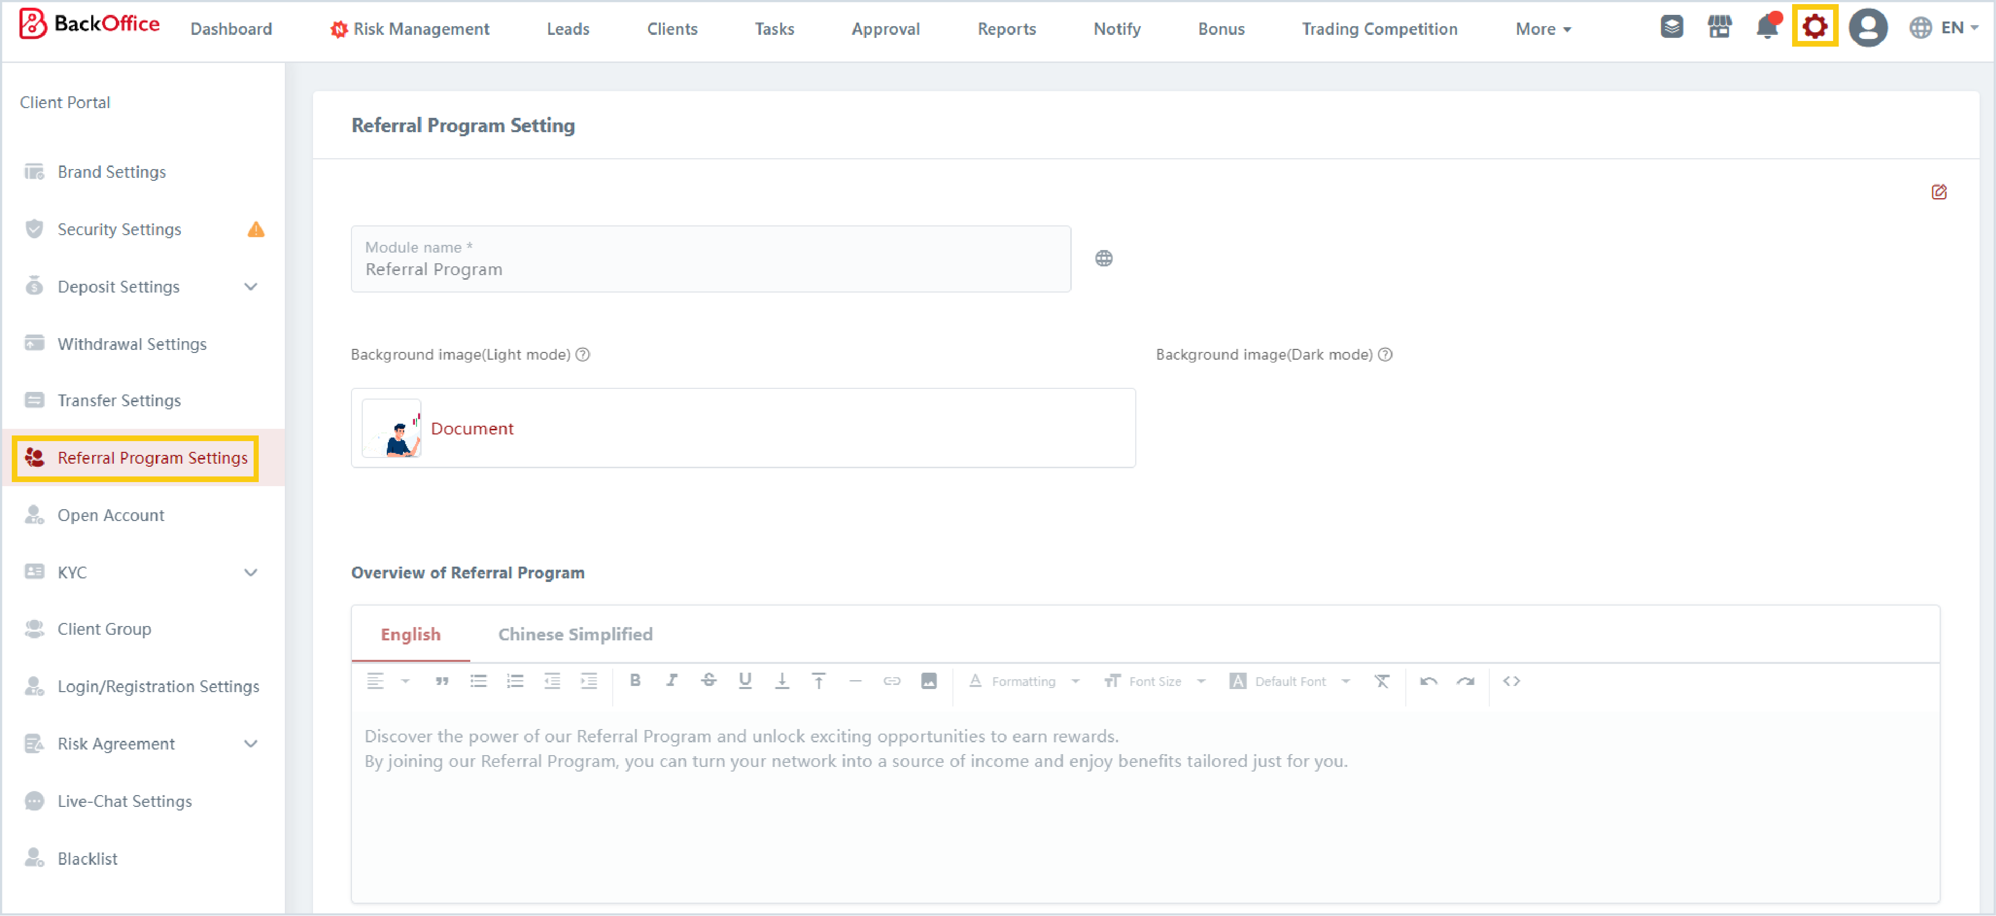Toggle underline formatting in editor
The image size is (1996, 916).
pos(744,680)
